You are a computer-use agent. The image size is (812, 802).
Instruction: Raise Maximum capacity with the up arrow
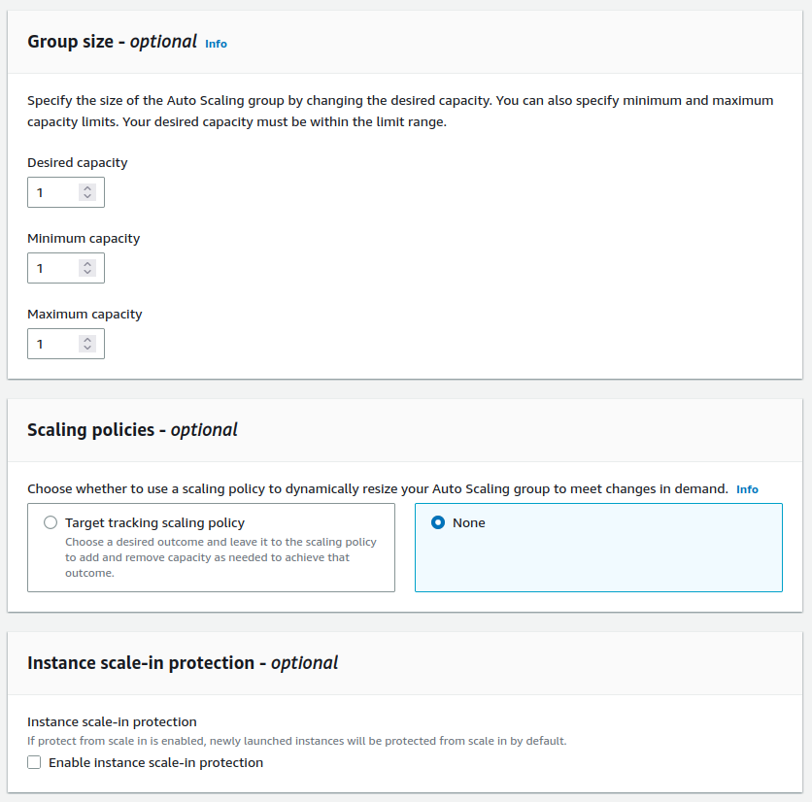click(x=87, y=339)
